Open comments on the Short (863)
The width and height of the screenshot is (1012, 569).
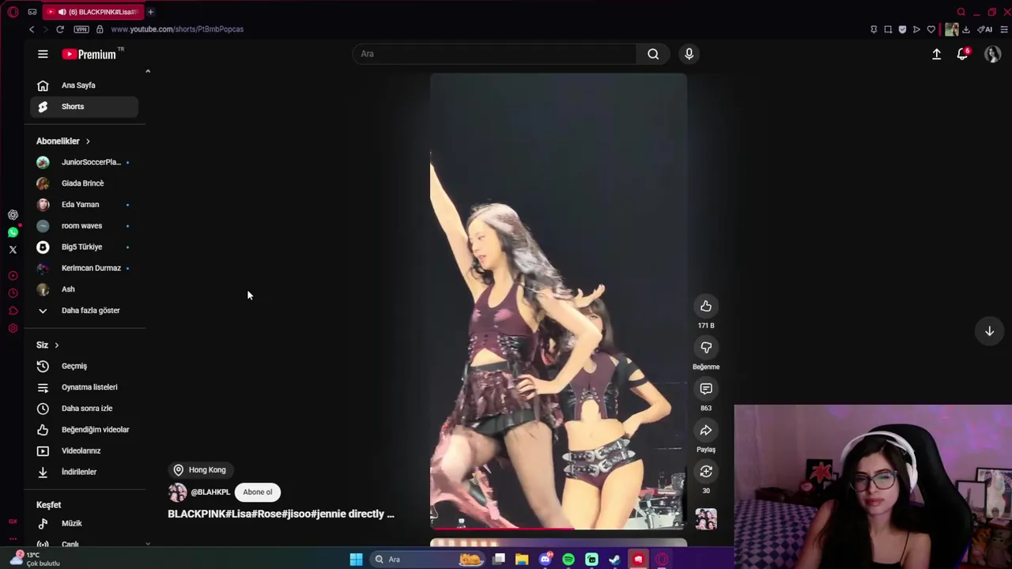[x=706, y=389]
